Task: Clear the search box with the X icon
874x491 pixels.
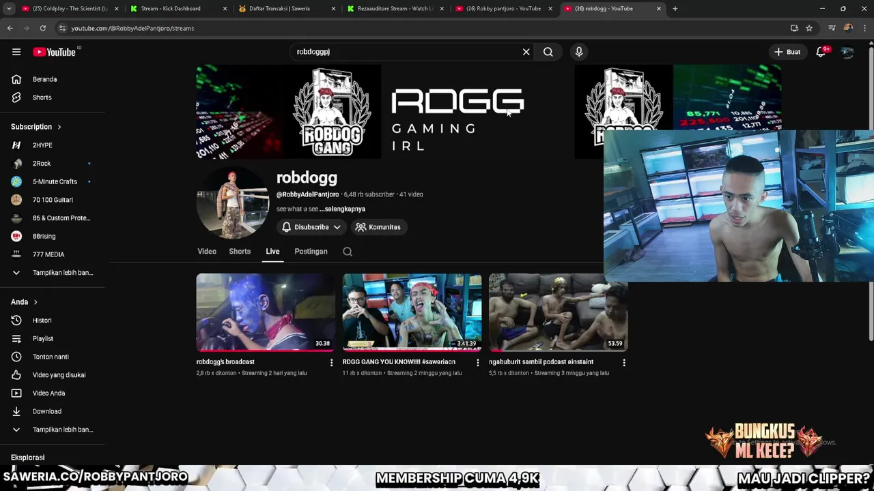Action: pyautogui.click(x=526, y=52)
